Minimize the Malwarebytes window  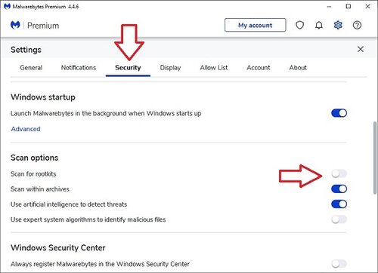click(x=329, y=7)
